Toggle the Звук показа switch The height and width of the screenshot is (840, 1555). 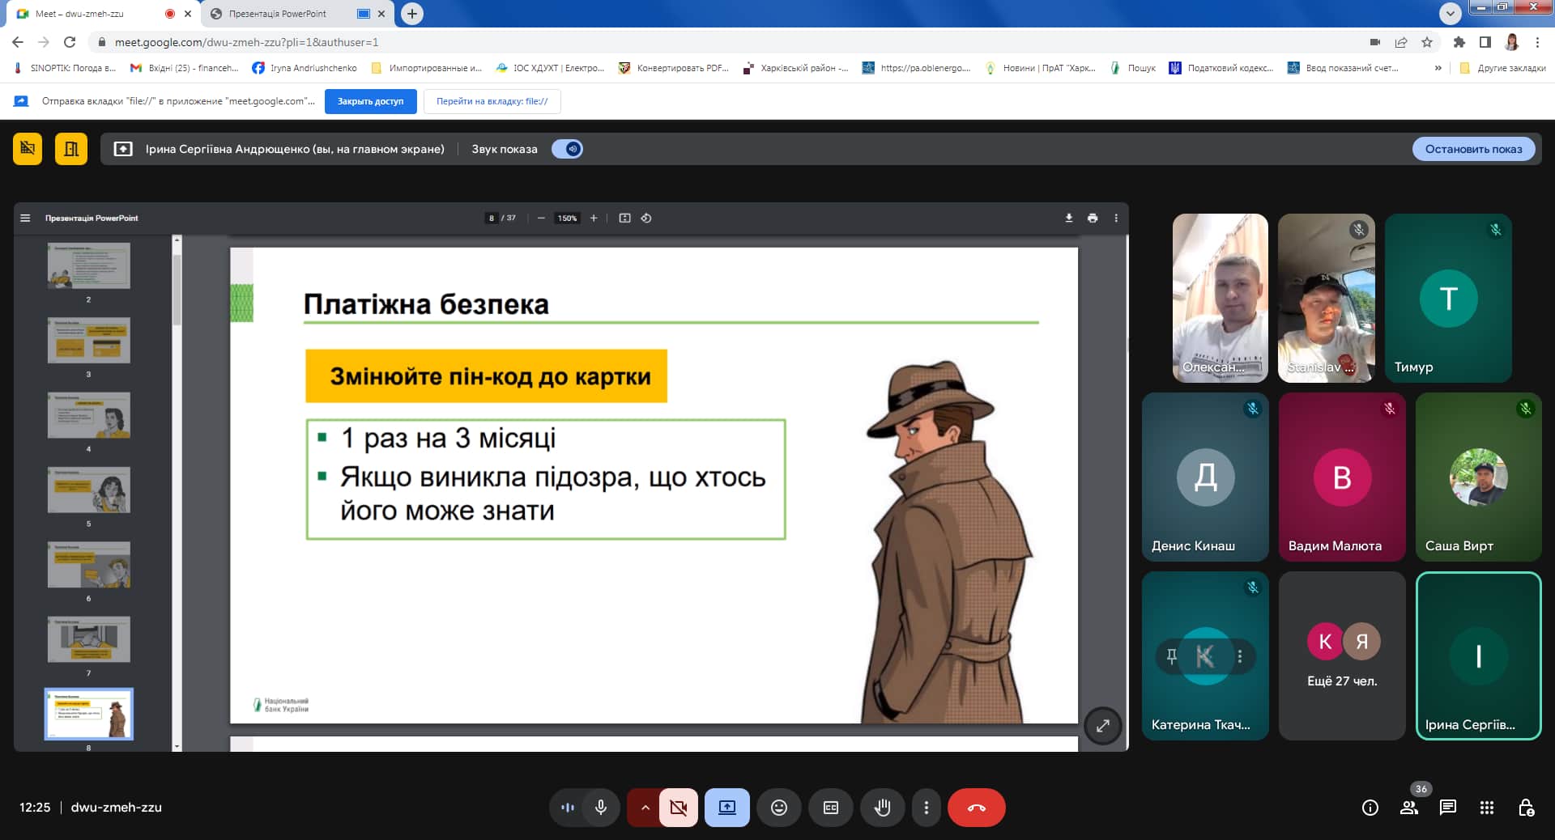click(567, 149)
